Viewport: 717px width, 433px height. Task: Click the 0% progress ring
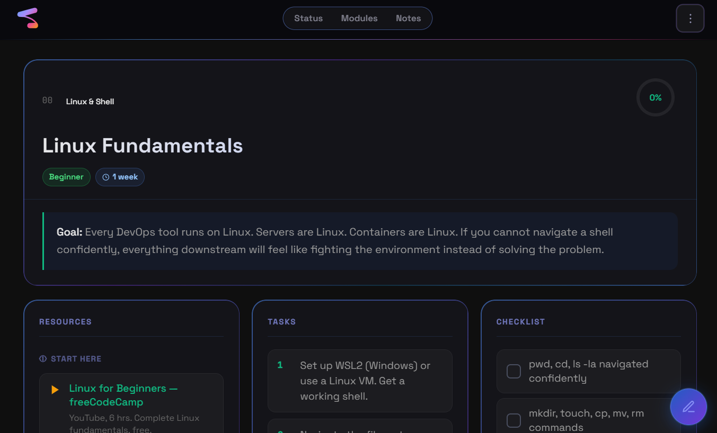656,97
